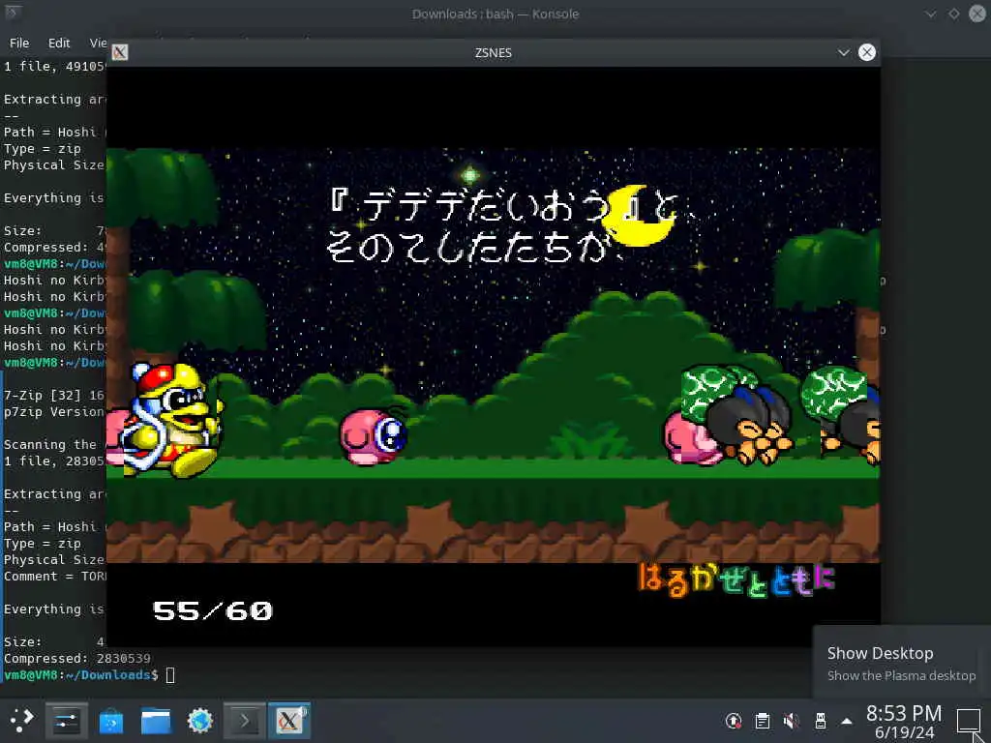Close the ZSNES window
Image resolution: width=991 pixels, height=743 pixels.
[867, 52]
